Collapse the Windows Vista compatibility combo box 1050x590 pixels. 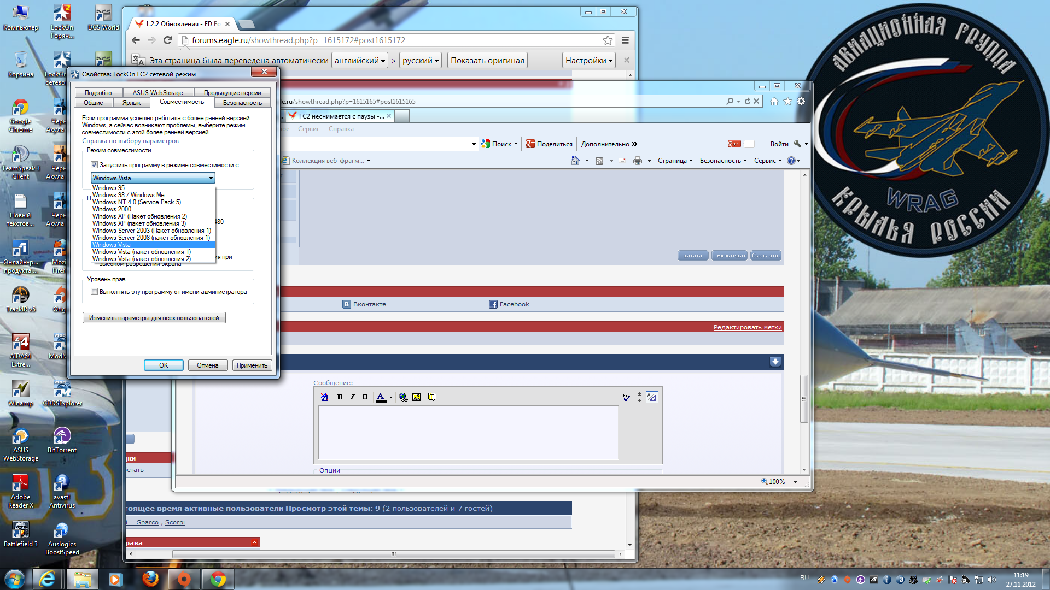[211, 178]
